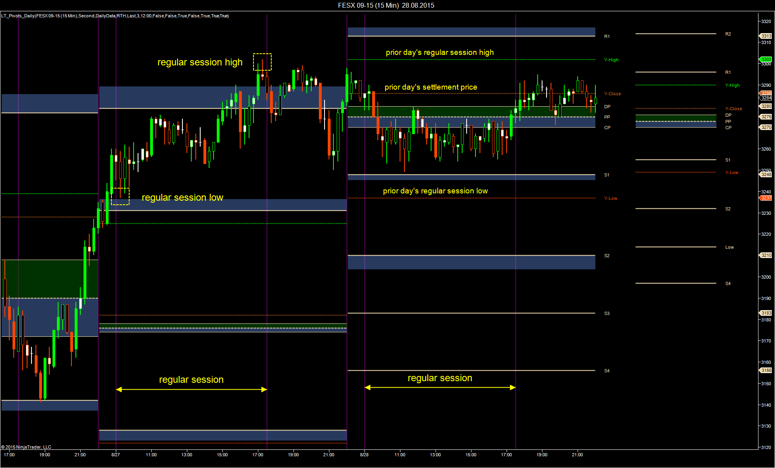Image resolution: width=775 pixels, height=468 pixels.
Task: Click the green-blue PP pivot band swatch
Action: point(676,121)
